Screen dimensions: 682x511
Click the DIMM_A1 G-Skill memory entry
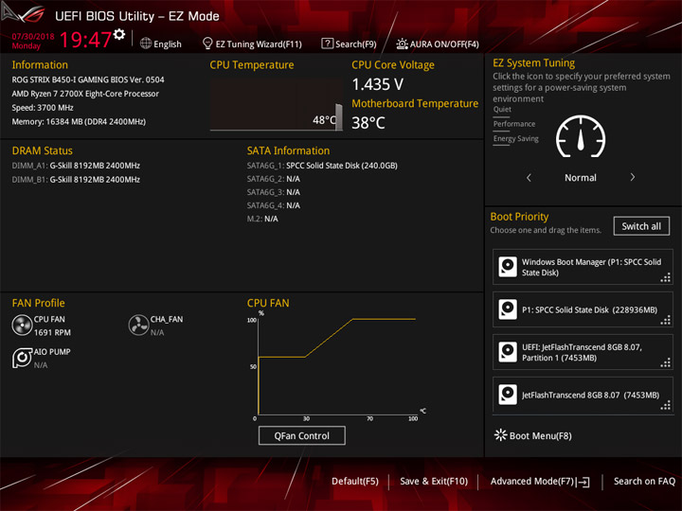coord(76,166)
